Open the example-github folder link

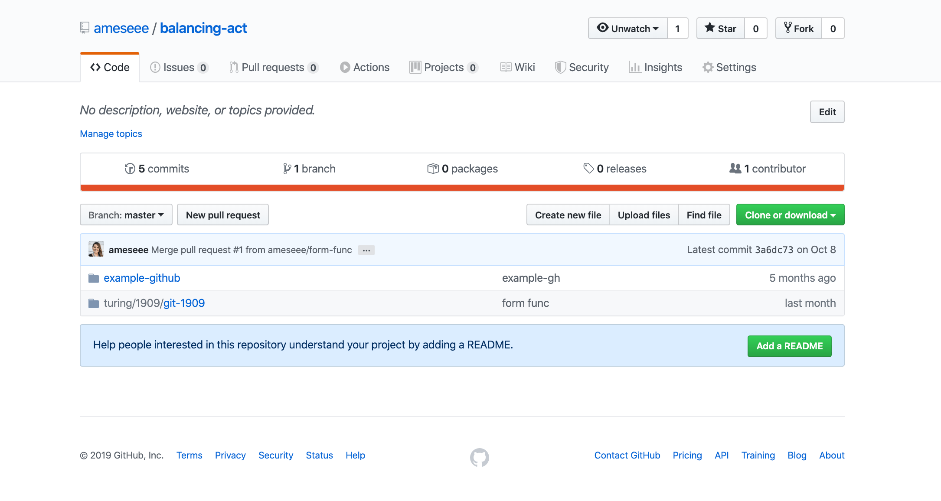coord(142,278)
